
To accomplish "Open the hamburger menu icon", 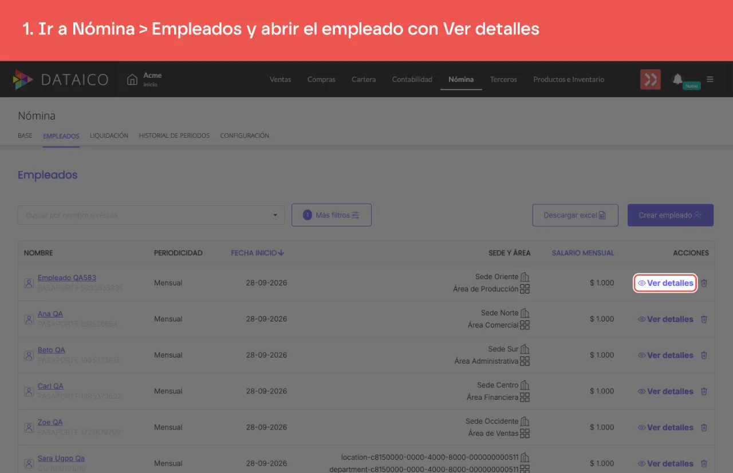I will coord(710,80).
